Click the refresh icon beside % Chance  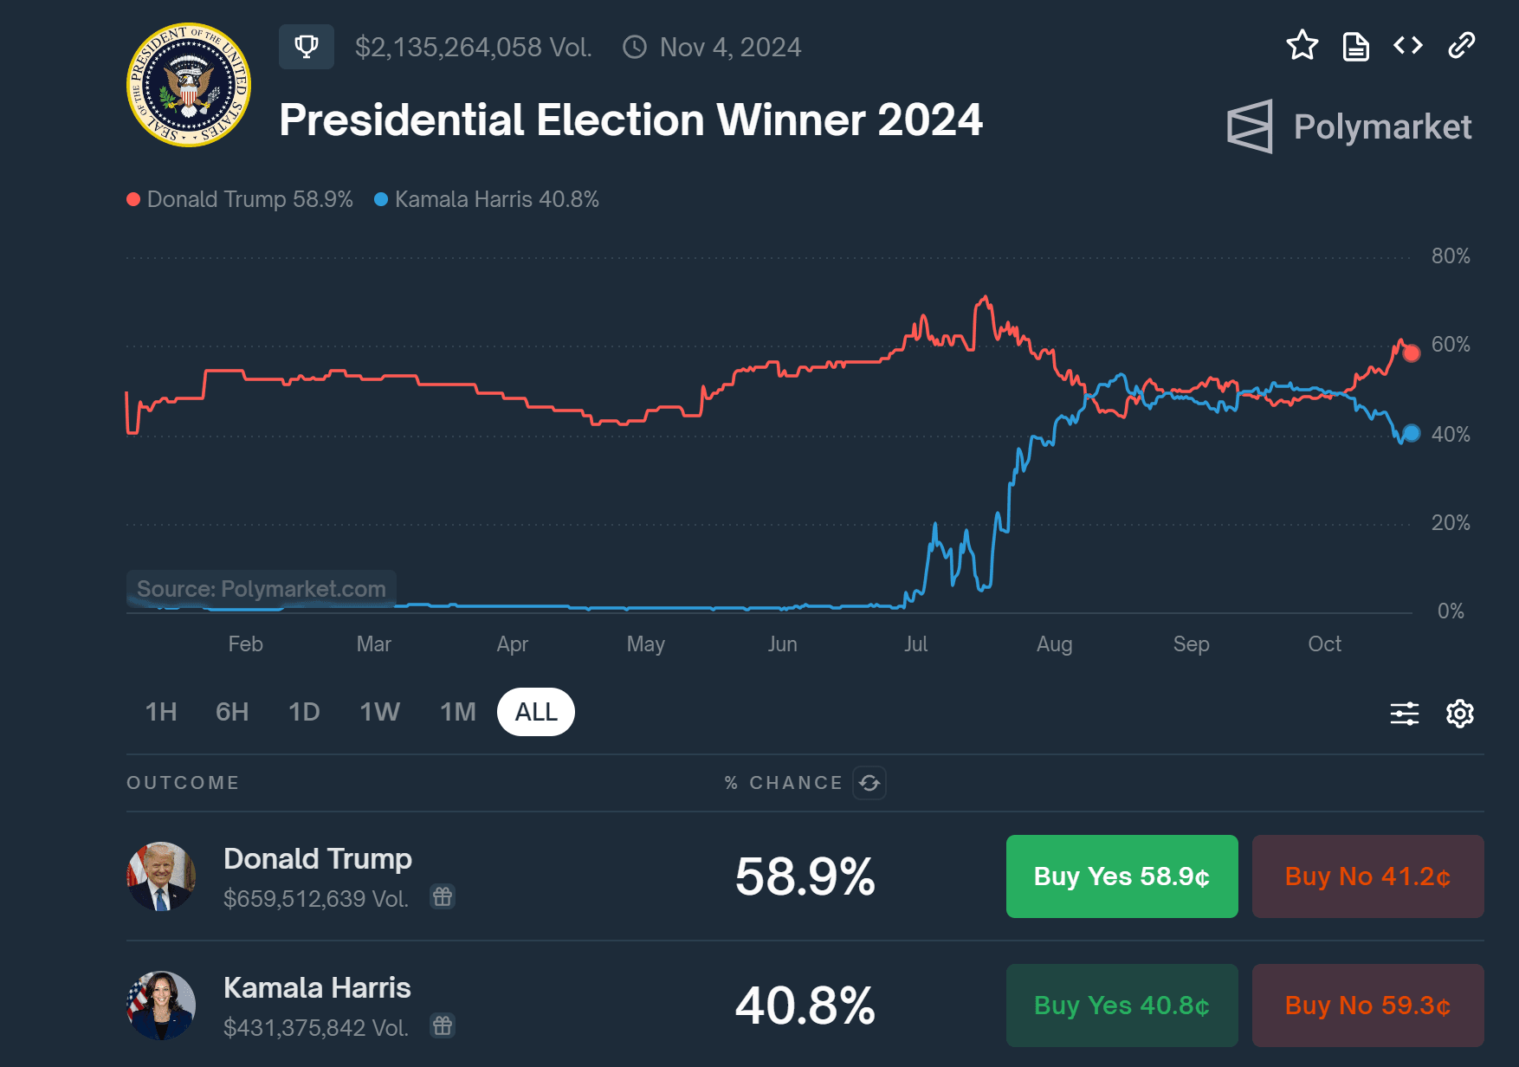[869, 783]
